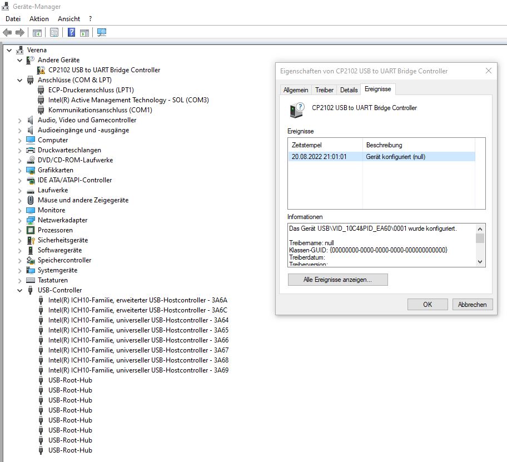Expand the Netzwerkadapter category
The width and height of the screenshot is (507, 462).
[x=20, y=220]
